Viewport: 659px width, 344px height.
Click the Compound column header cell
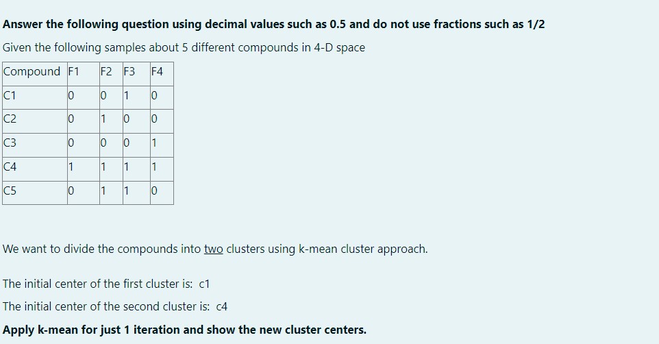point(35,74)
